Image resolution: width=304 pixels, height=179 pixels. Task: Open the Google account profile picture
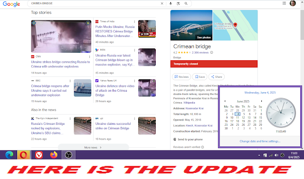tap(293, 3)
